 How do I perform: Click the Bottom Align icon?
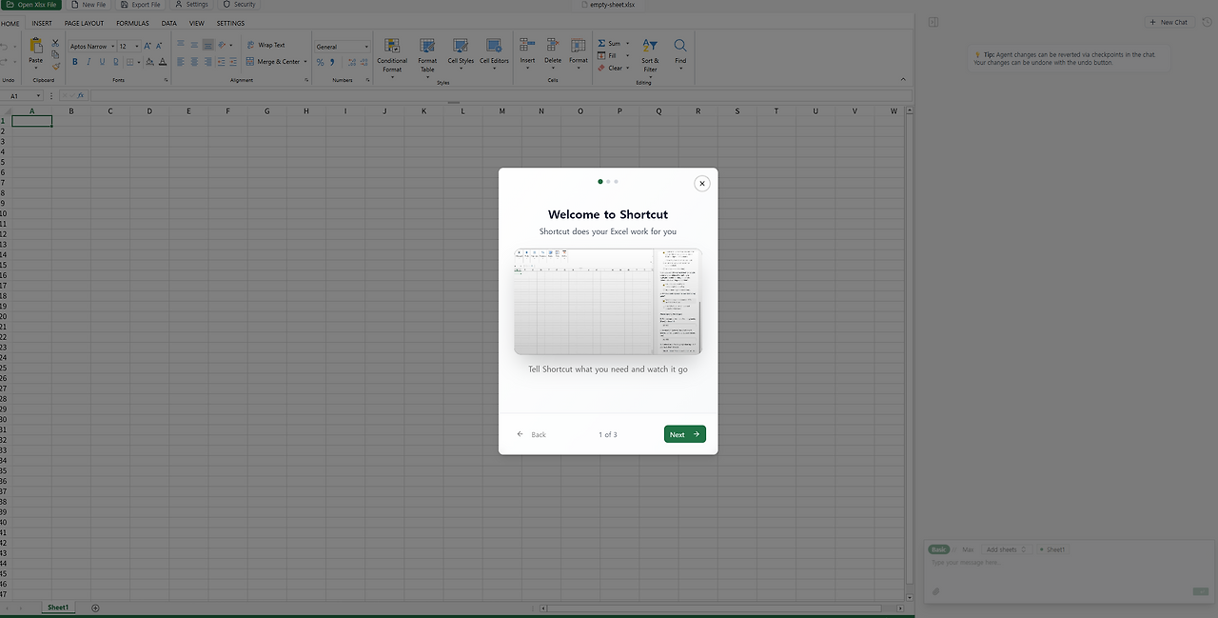click(207, 45)
